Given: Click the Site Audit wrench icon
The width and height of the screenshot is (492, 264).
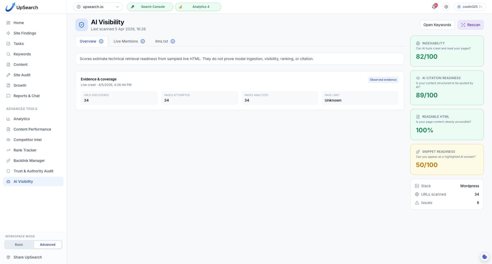Looking at the screenshot, I should 8,75.
